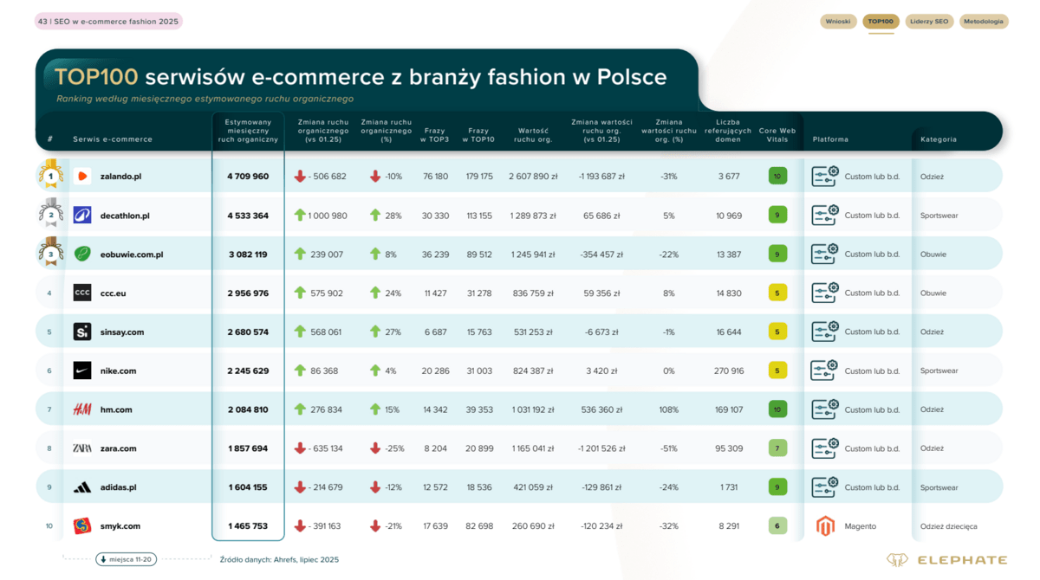This screenshot has height=580, width=1040.
Task: Click 'Źródło danych: Ahrefs, lipiec 2025' footnote
Action: (279, 559)
